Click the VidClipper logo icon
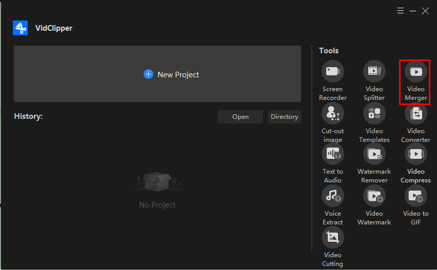Image resolution: width=437 pixels, height=270 pixels. point(21,28)
